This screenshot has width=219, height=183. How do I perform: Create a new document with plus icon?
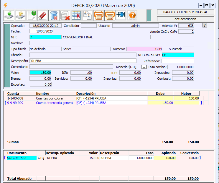(x=32, y=15)
